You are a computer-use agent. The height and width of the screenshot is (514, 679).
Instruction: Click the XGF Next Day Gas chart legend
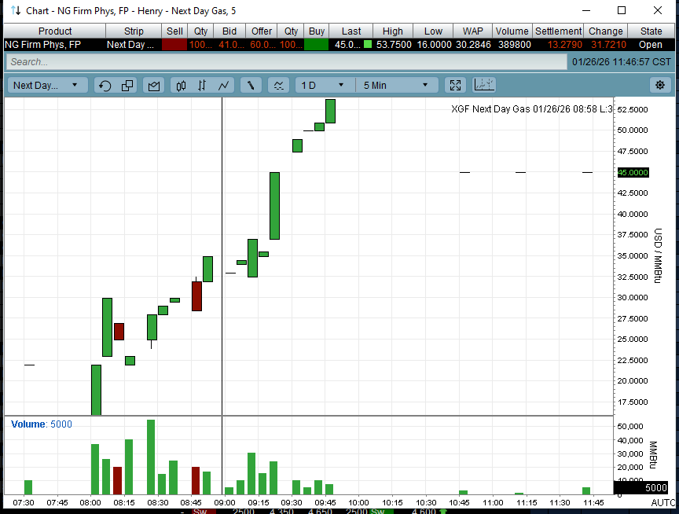click(532, 108)
